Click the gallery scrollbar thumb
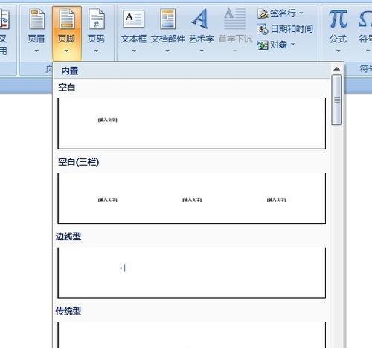Viewport: 372px width, 348px height. (x=337, y=100)
